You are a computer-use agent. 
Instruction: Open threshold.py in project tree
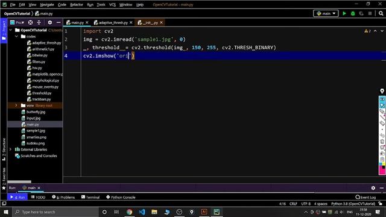42,93
